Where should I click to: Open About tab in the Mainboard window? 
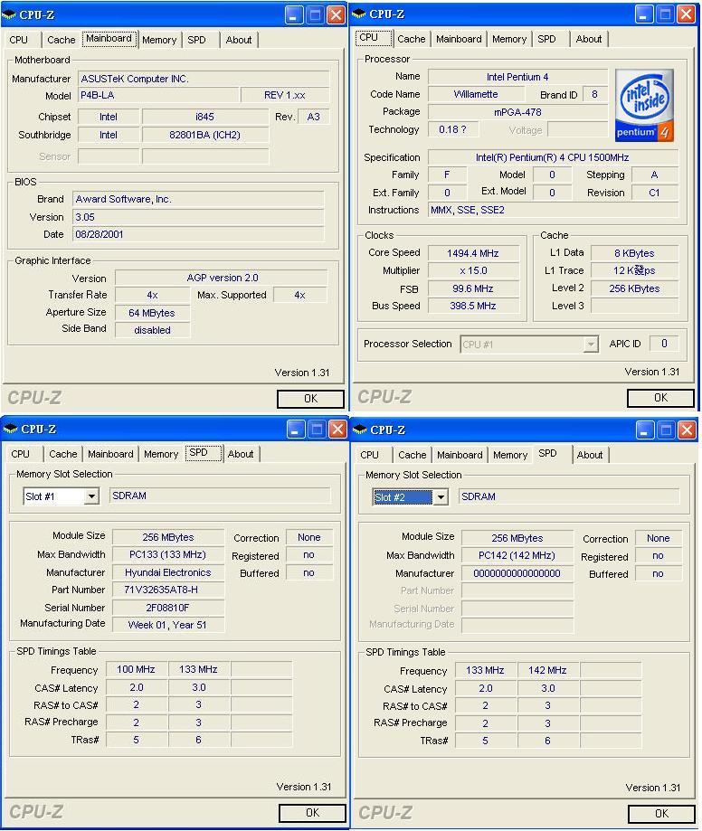coord(239,40)
